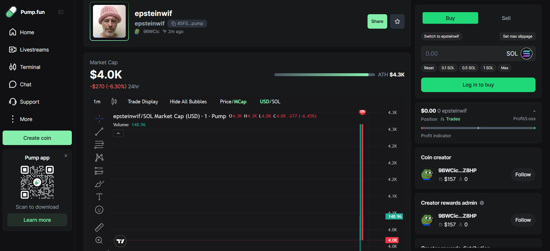This screenshot has width=550, height=251.
Task: Copy the 45FS...pump contract address
Action: [x=187, y=23]
